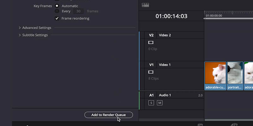Click the 0 Clip count label
The image size is (253, 126).
point(153,49)
